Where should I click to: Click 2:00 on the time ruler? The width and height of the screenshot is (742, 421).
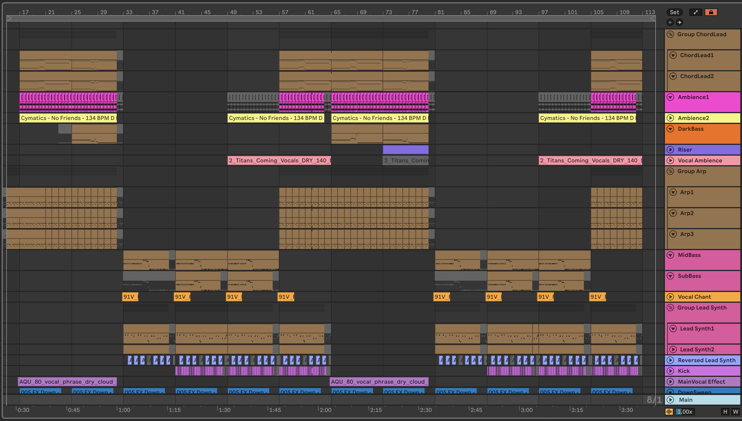click(x=325, y=410)
